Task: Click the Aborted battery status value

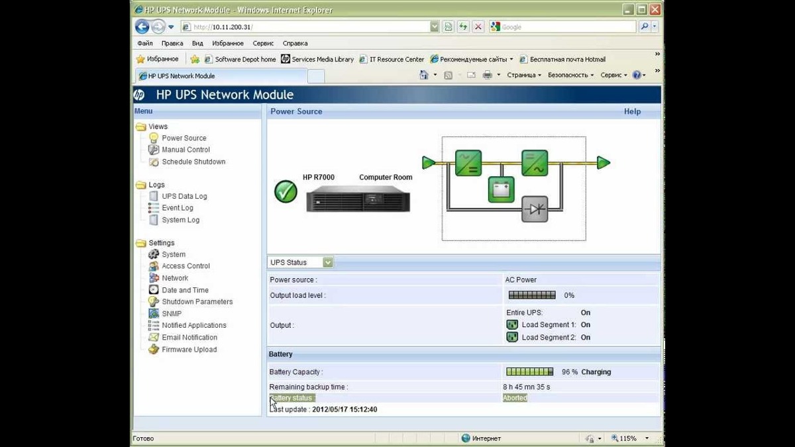Action: point(515,398)
